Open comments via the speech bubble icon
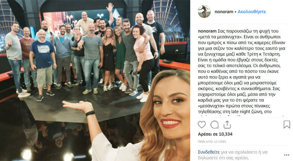This screenshot has width=293, height=161. pyautogui.click(x=214, y=125)
